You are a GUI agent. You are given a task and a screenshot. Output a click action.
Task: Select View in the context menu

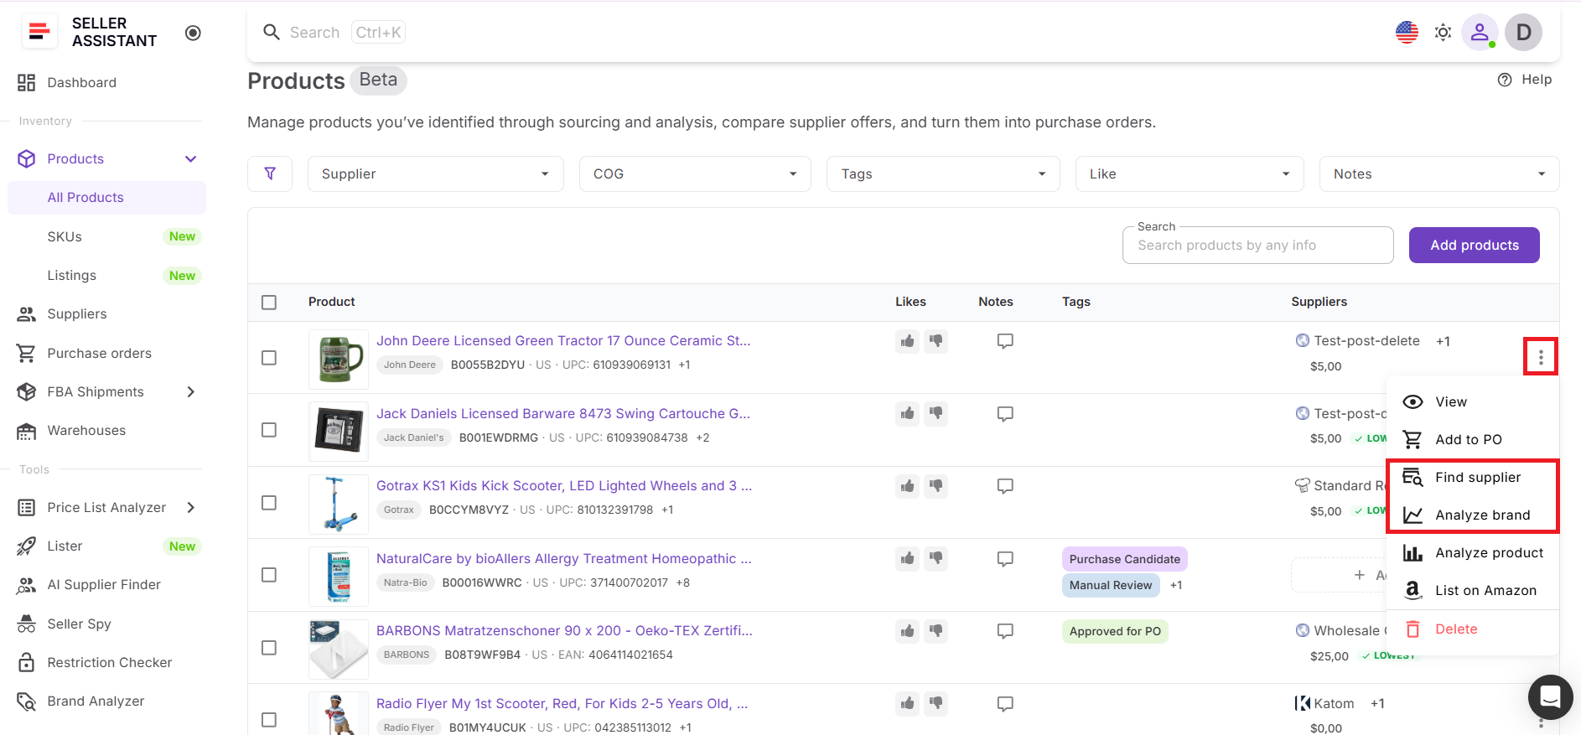click(x=1473, y=401)
